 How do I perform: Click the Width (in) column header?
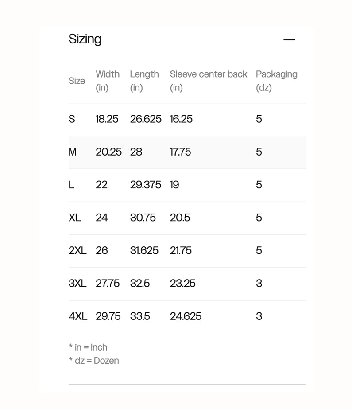coord(108,80)
